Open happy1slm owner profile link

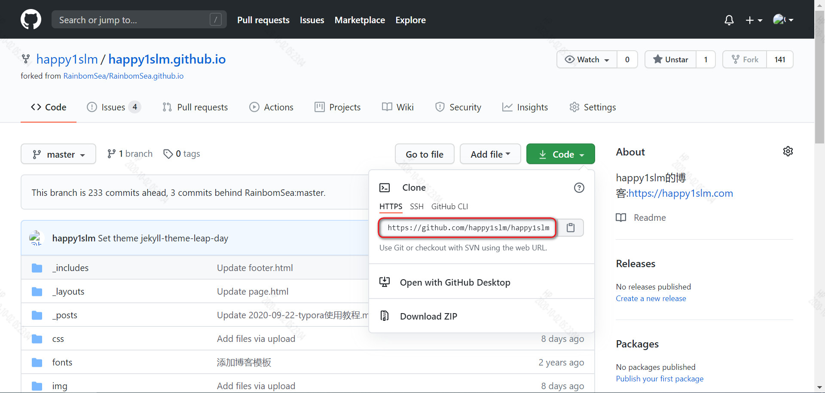click(x=67, y=59)
